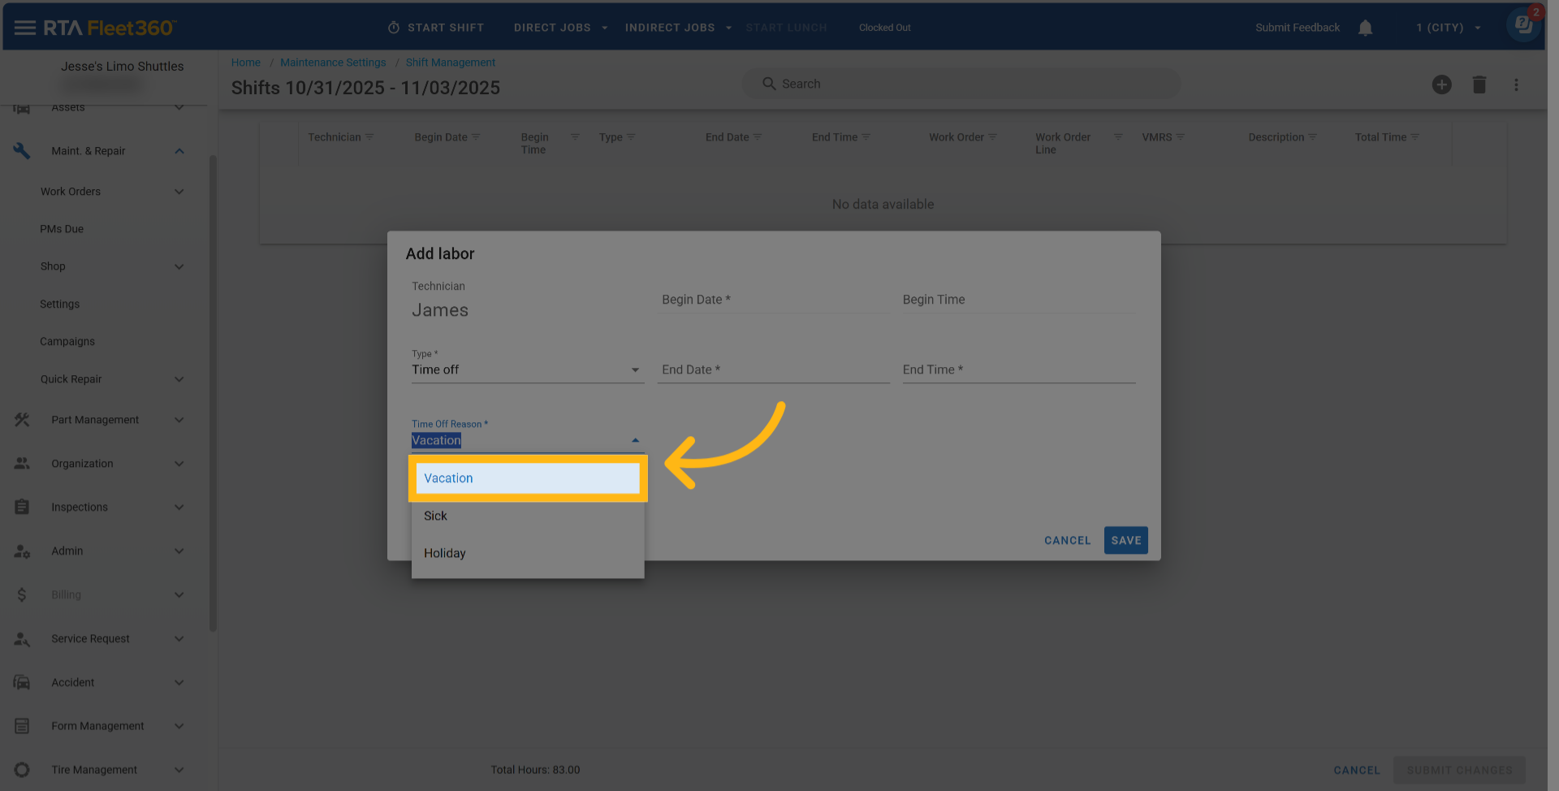Open the help chat icon with badge

(x=1523, y=24)
